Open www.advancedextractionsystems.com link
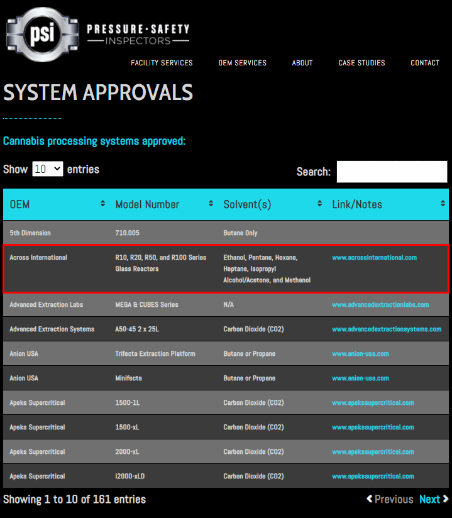 tap(387, 329)
